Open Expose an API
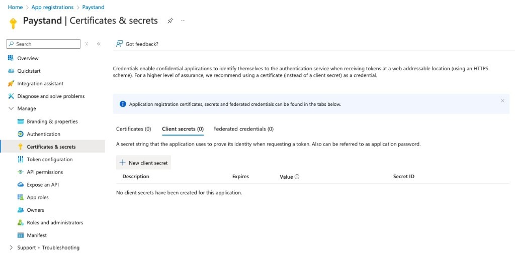515x260 pixels. [x=43, y=185]
